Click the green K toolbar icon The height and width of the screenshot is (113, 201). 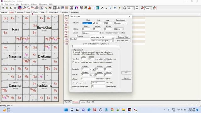coord(46,8)
